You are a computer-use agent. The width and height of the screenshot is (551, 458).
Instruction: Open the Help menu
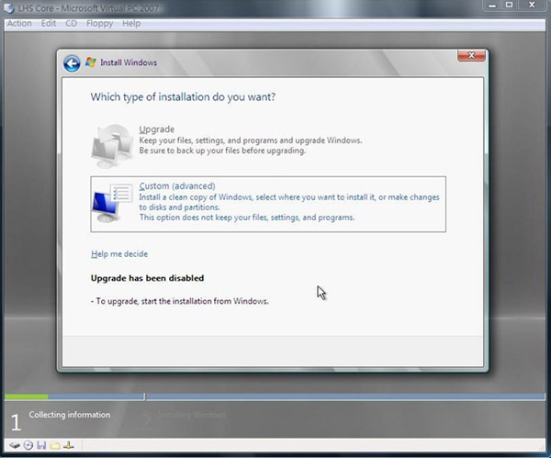coord(131,23)
